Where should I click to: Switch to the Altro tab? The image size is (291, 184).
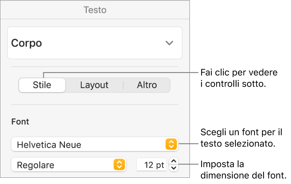click(x=147, y=85)
